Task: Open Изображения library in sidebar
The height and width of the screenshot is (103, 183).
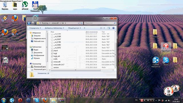Action: [39, 55]
